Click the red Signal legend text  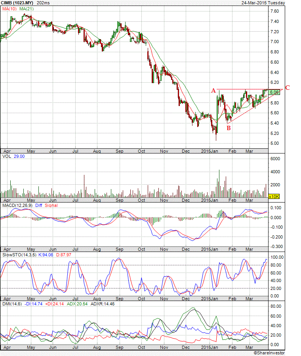click(x=51, y=205)
